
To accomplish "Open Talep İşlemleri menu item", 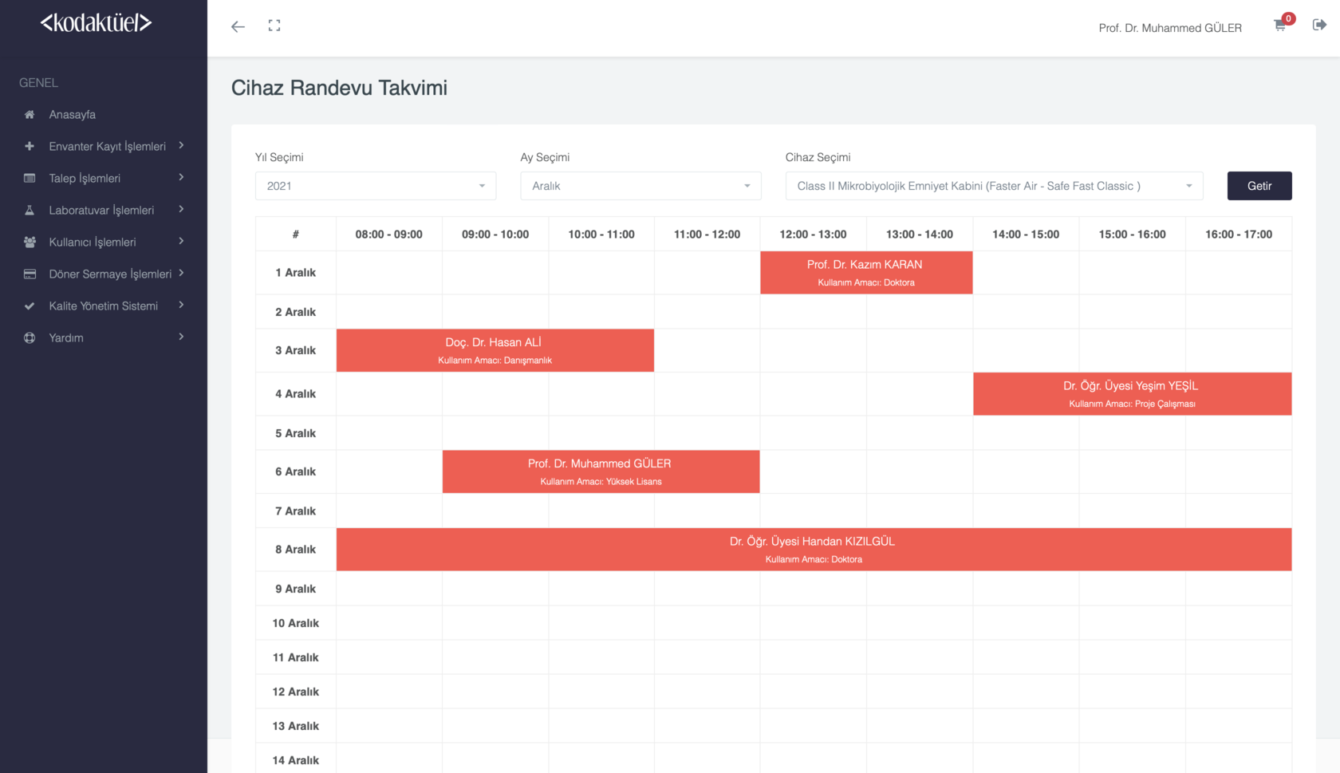I will tap(85, 179).
